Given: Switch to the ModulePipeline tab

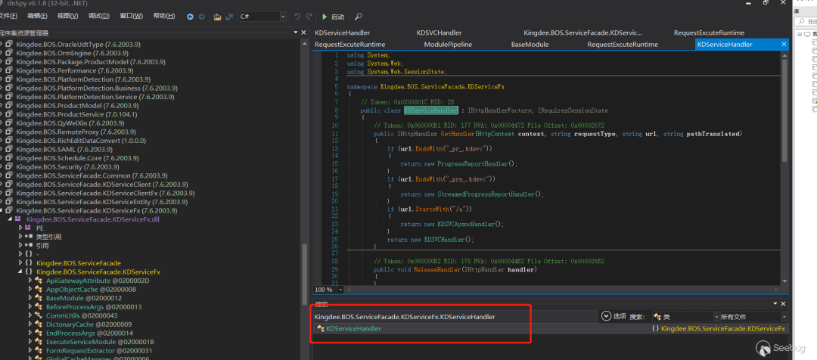Looking at the screenshot, I should [447, 45].
